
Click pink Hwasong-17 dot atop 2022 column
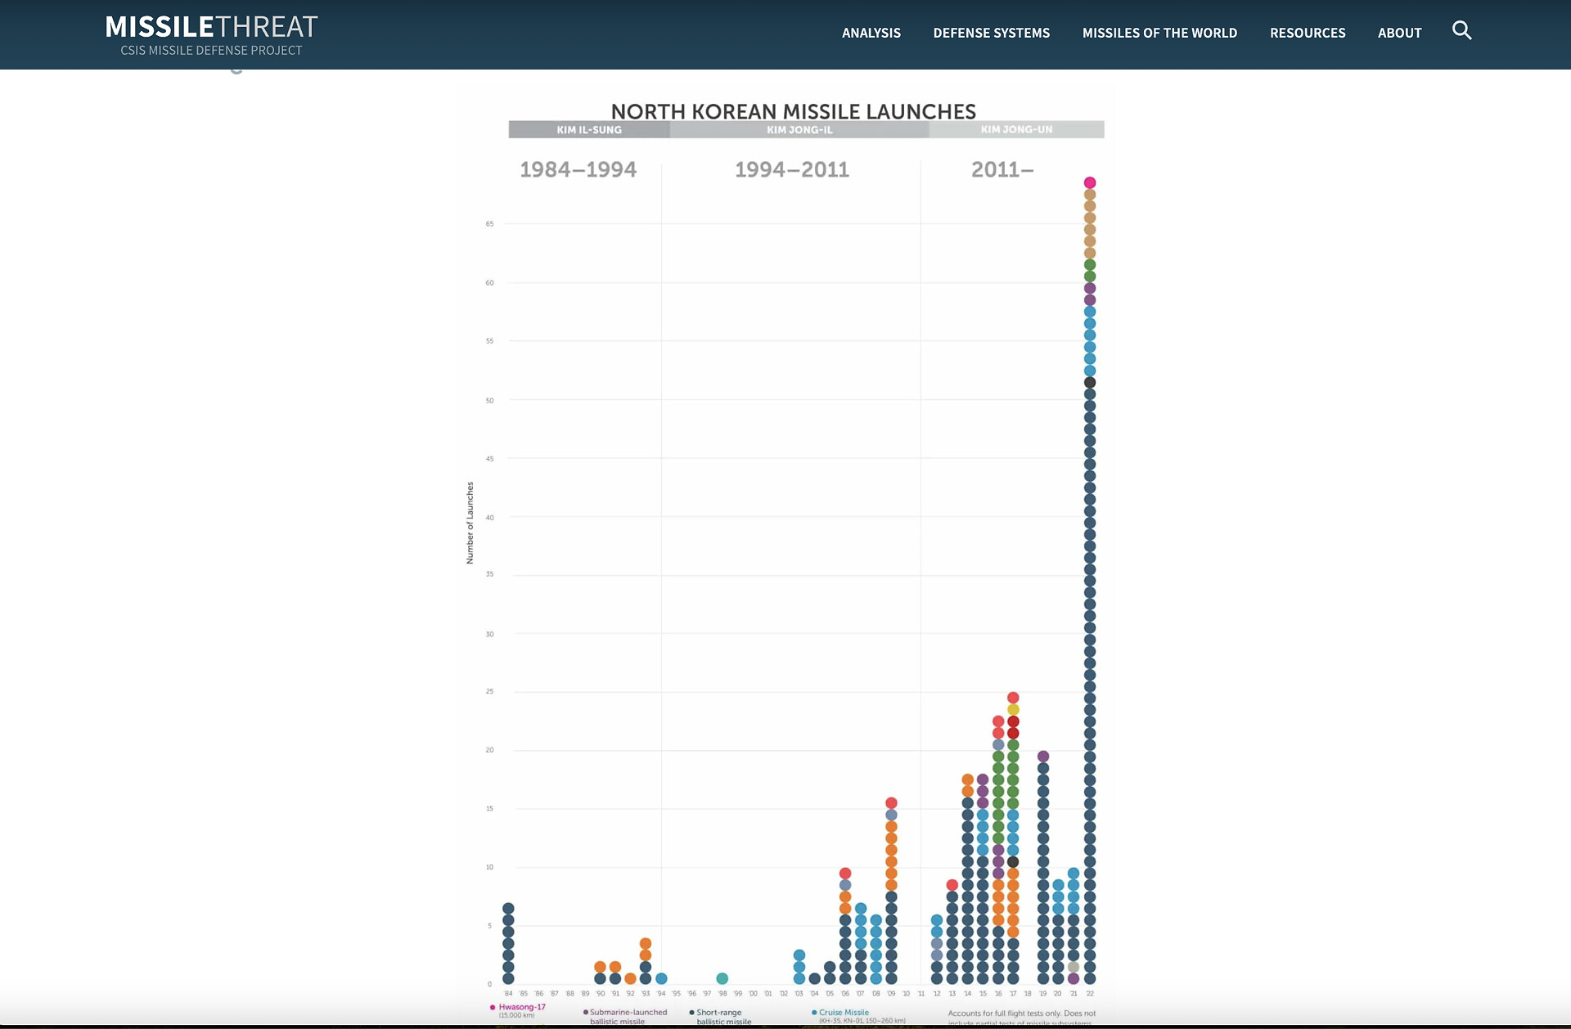1090,182
